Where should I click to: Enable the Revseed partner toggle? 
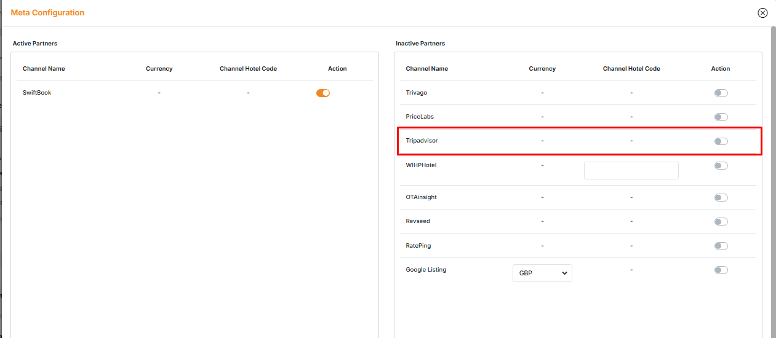point(721,221)
